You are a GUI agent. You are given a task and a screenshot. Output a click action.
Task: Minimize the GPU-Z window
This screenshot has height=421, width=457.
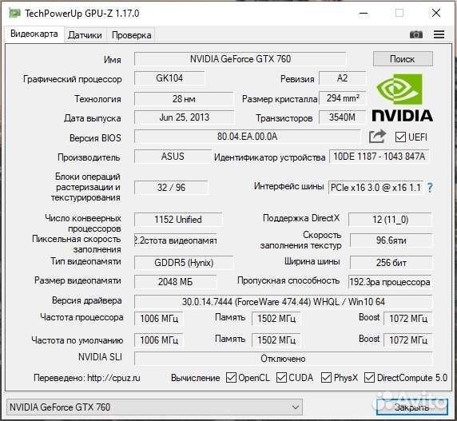(364, 14)
